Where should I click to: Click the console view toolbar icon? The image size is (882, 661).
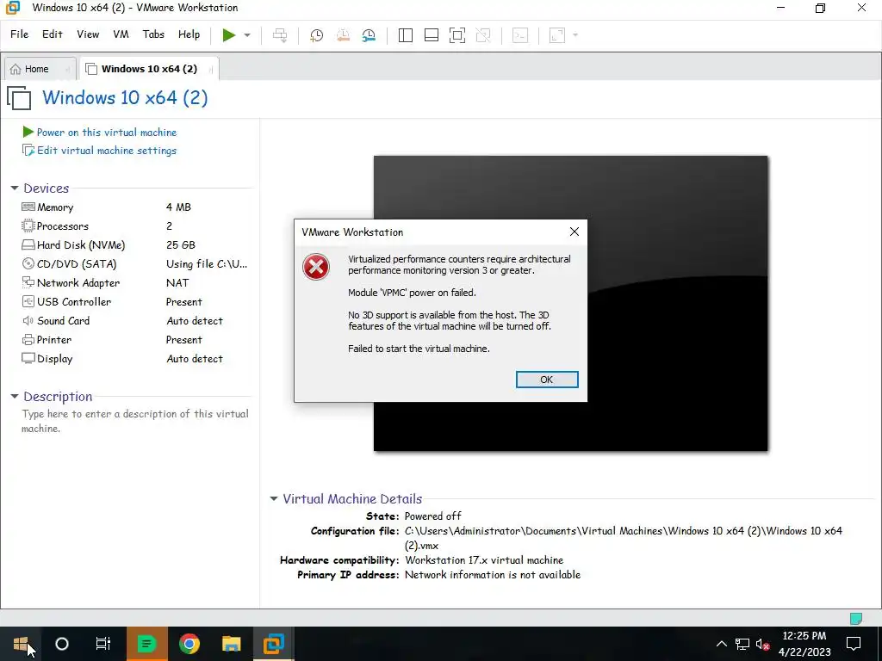coord(519,34)
